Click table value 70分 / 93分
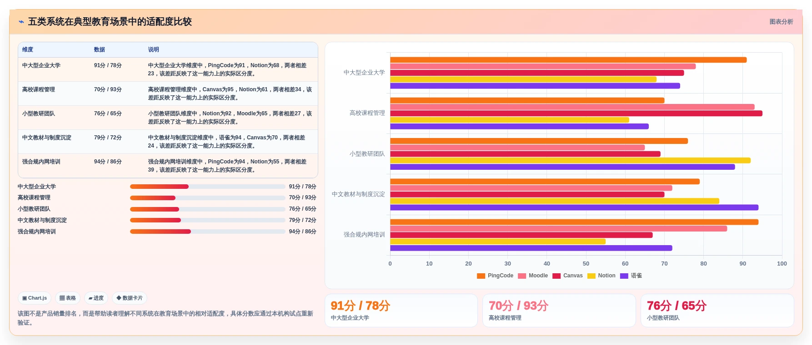The height and width of the screenshot is (345, 812). click(108, 89)
